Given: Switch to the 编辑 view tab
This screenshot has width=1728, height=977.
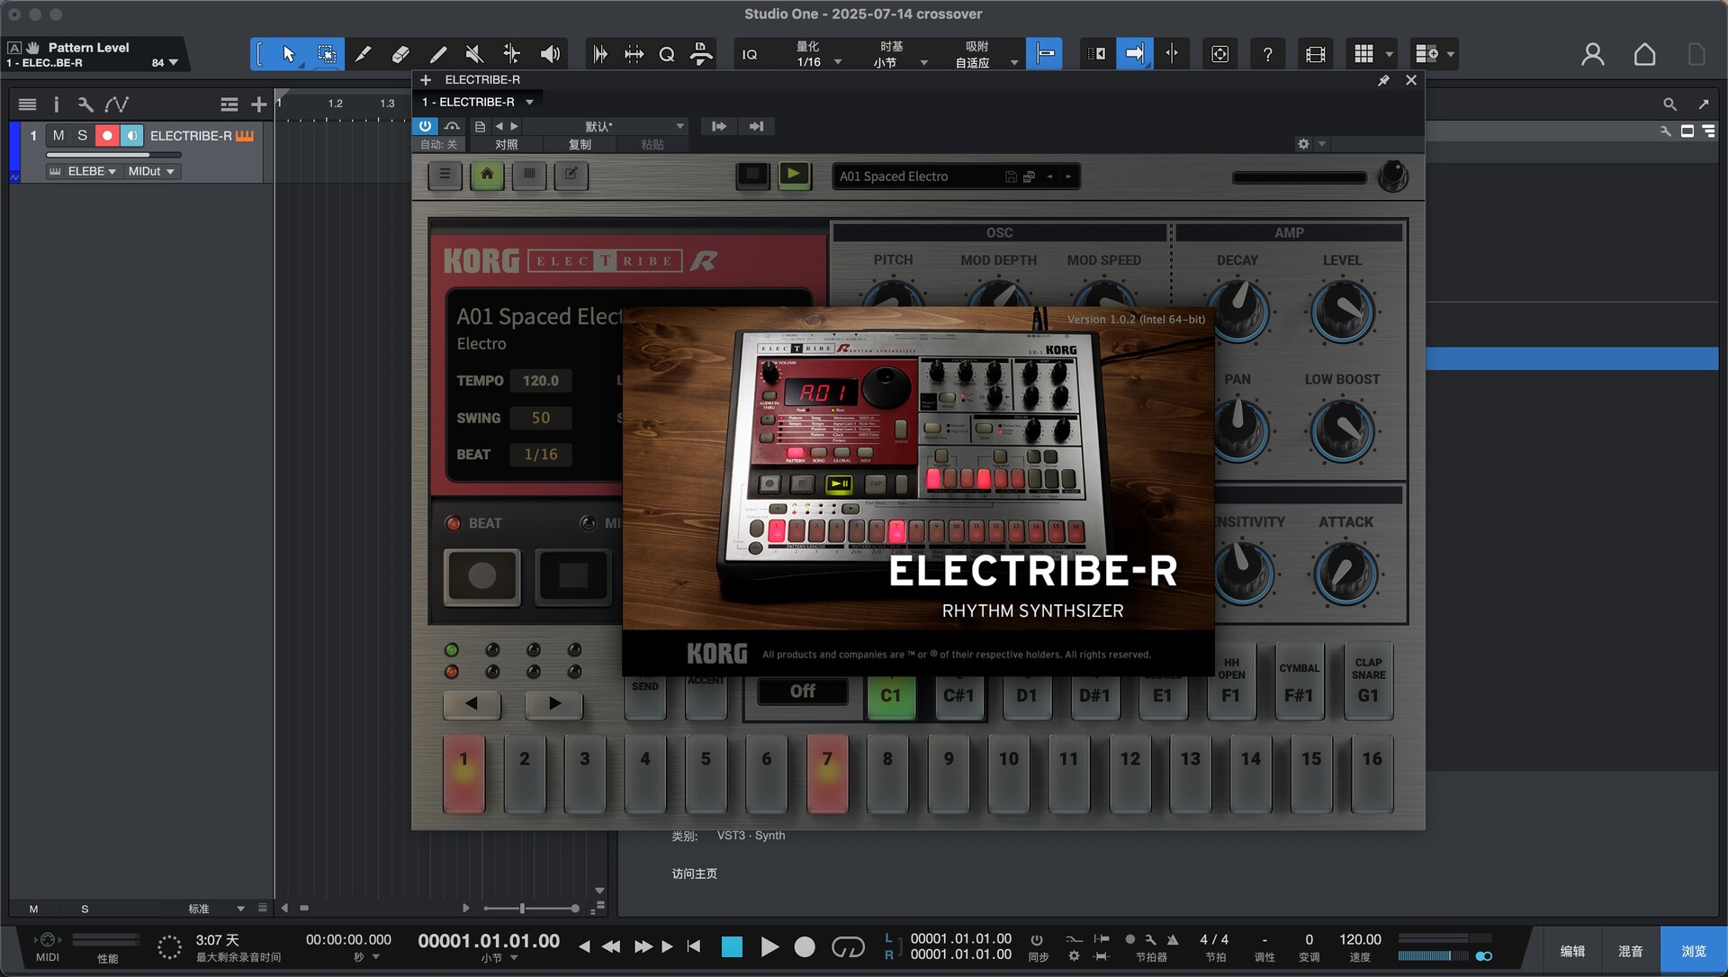Looking at the screenshot, I should (1572, 951).
